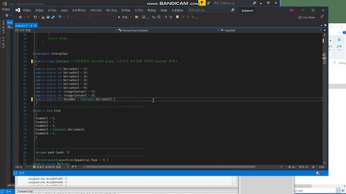Screen dimensions: 346x194
Task: Open the 도움말(H) menu
Action: 177,10
